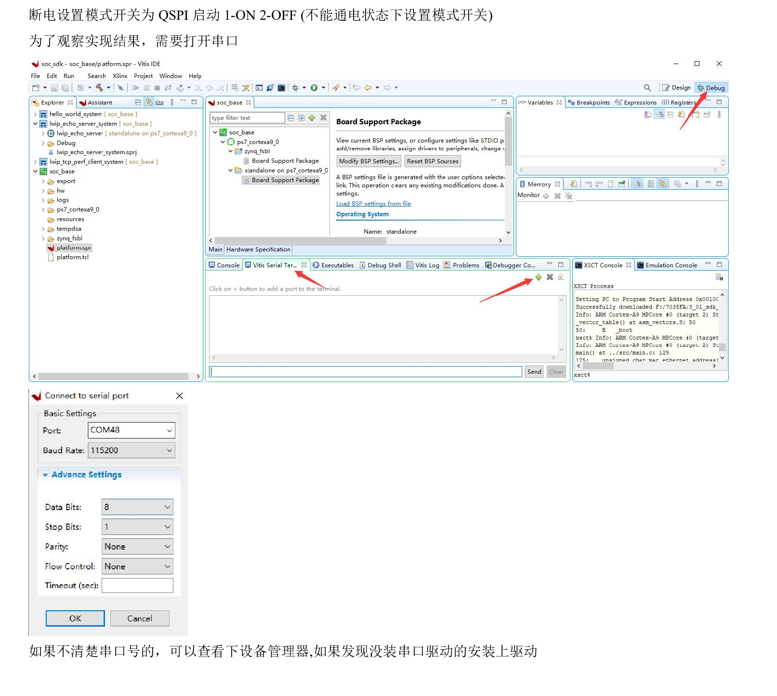Screen dimensions: 777x696
Task: Collapse the lwip_echo_server_system project
Action: pos(35,124)
